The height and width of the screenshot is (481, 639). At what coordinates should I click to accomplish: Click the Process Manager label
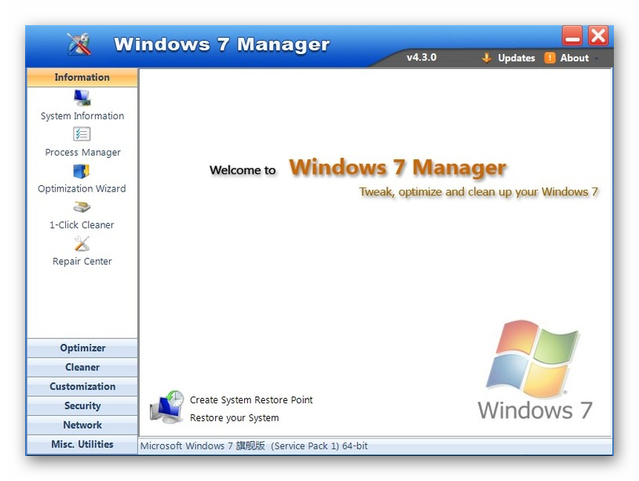pyautogui.click(x=82, y=152)
